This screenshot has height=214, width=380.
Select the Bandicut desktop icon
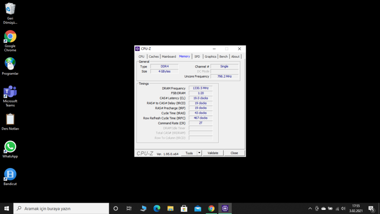(10, 174)
